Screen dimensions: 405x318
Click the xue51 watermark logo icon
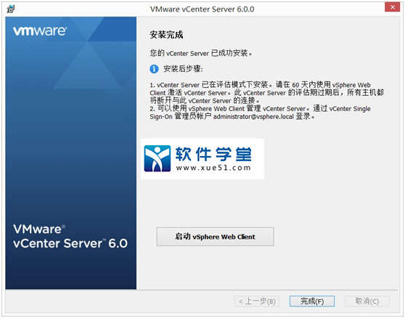pos(157,158)
